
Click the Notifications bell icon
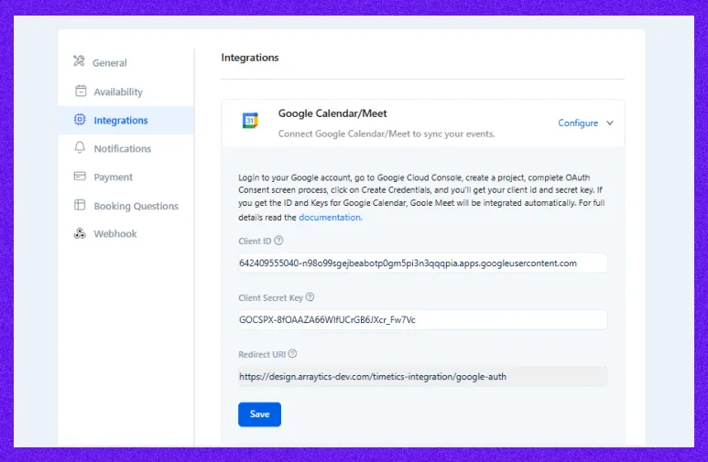point(80,147)
